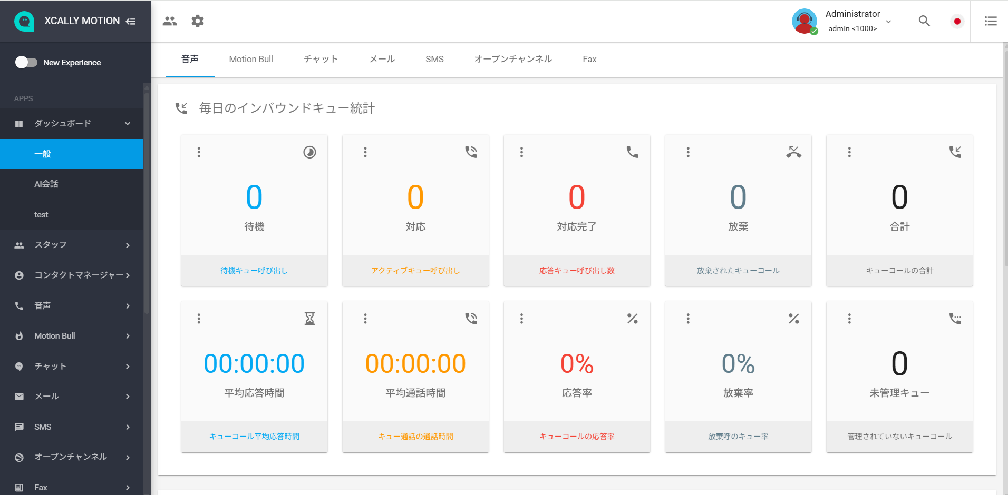
Task: Select 一般 dashboard in sidebar
Action: (x=71, y=154)
